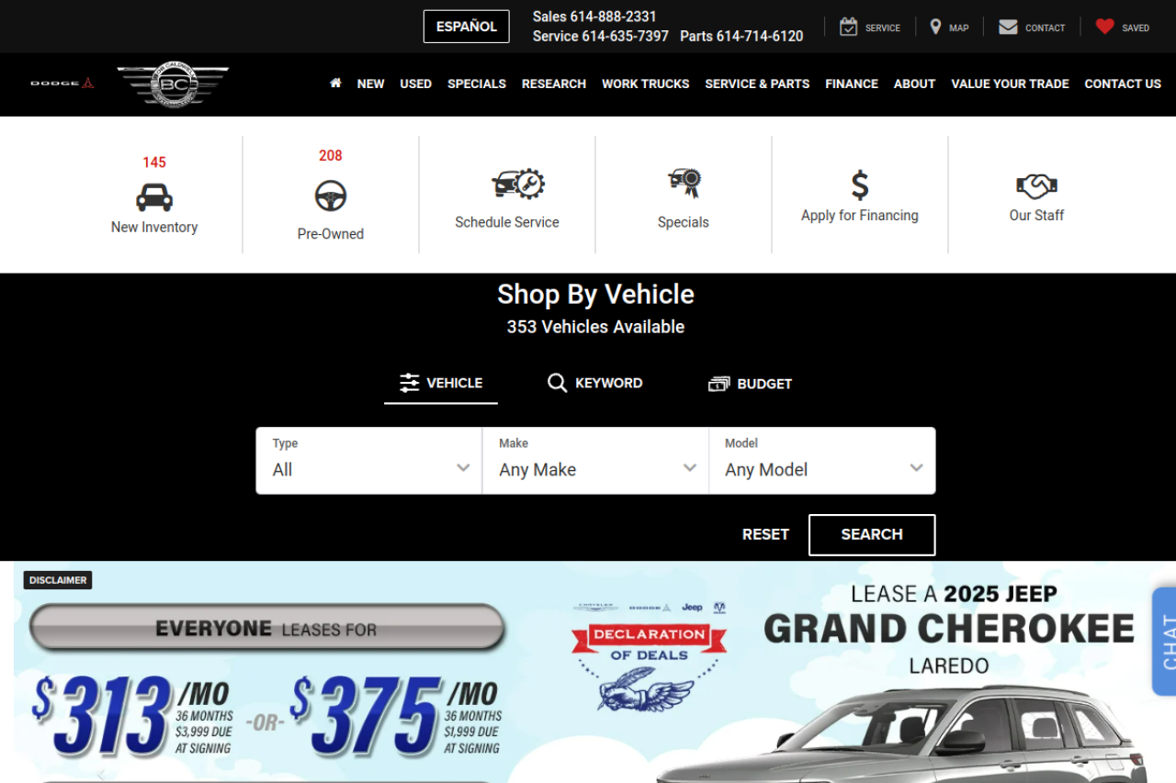The width and height of the screenshot is (1176, 783).
Task: Click the Español language button
Action: click(466, 27)
